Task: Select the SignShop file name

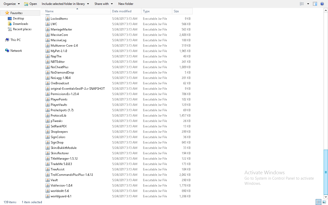Action: (57, 142)
